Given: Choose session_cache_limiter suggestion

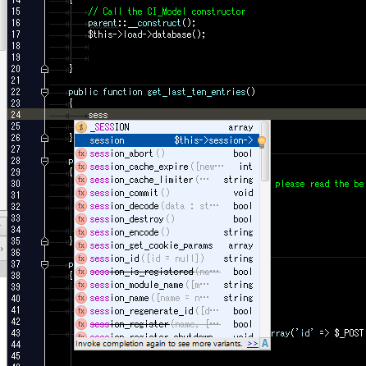Looking at the screenshot, I should [167, 180].
